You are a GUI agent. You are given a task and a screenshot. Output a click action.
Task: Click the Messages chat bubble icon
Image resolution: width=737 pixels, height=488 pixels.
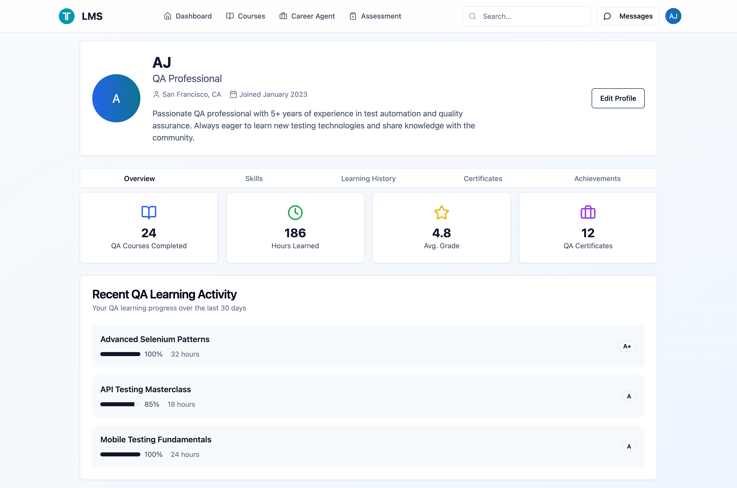click(607, 16)
